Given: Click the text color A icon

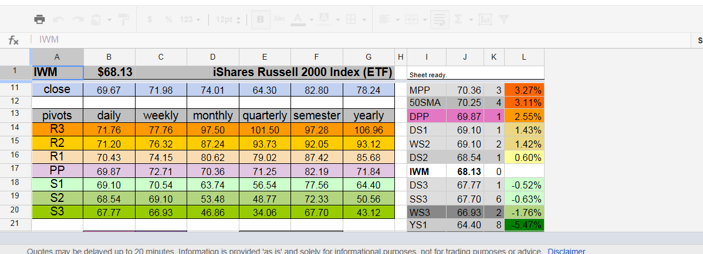Looking at the screenshot, I should click(298, 19).
